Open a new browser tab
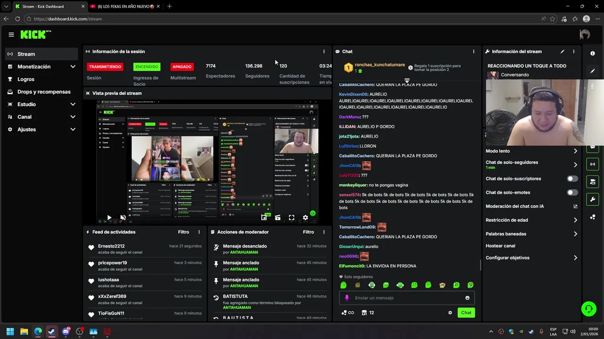604x339 pixels. click(169, 7)
